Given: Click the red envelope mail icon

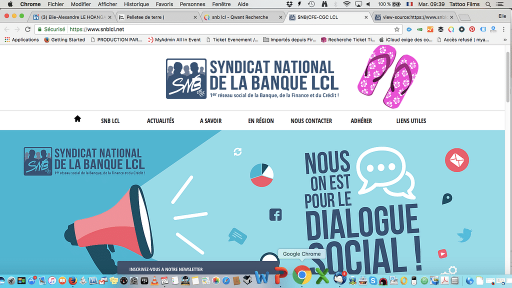Looking at the screenshot, I should 456,160.
